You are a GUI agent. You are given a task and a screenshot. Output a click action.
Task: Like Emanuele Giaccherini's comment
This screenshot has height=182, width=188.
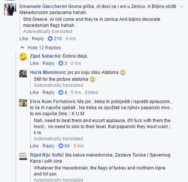24,38
